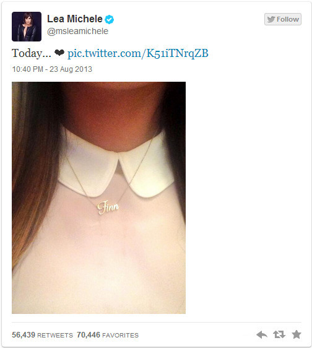Open Lea Michele's profile avatar picture
Viewport: 312px width, 348px height.
pos(27,27)
